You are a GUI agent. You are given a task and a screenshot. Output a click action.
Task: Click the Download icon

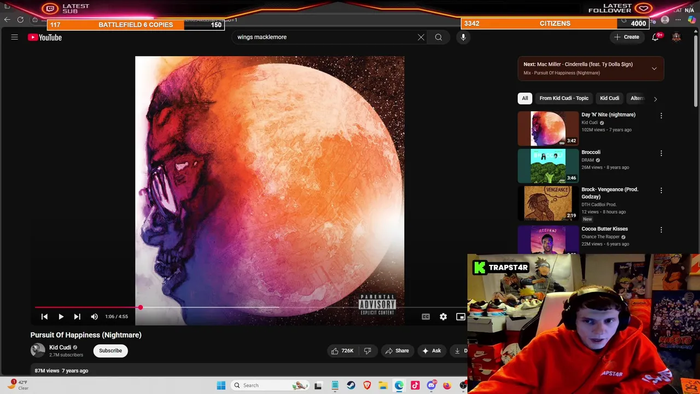coord(458,351)
